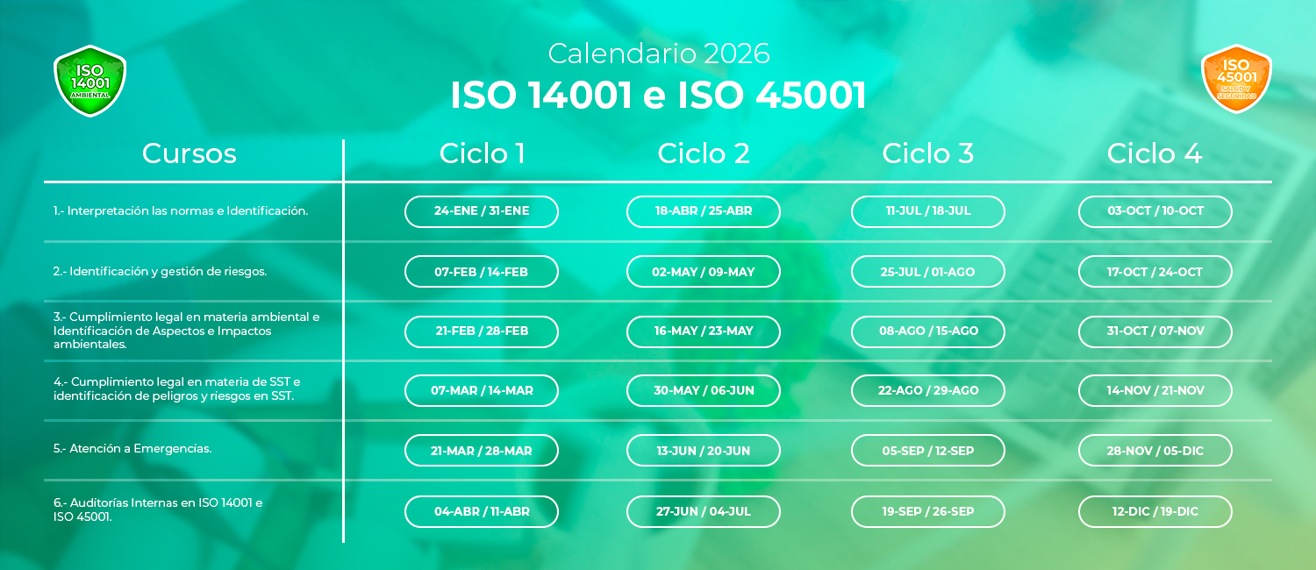Open the Ciclo 3 column header
Viewport: 1316px width, 570px height.
(x=927, y=153)
